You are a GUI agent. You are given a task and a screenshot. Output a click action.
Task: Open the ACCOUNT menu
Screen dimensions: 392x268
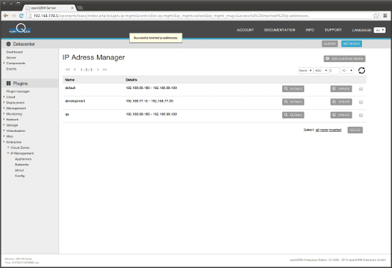tap(245, 30)
